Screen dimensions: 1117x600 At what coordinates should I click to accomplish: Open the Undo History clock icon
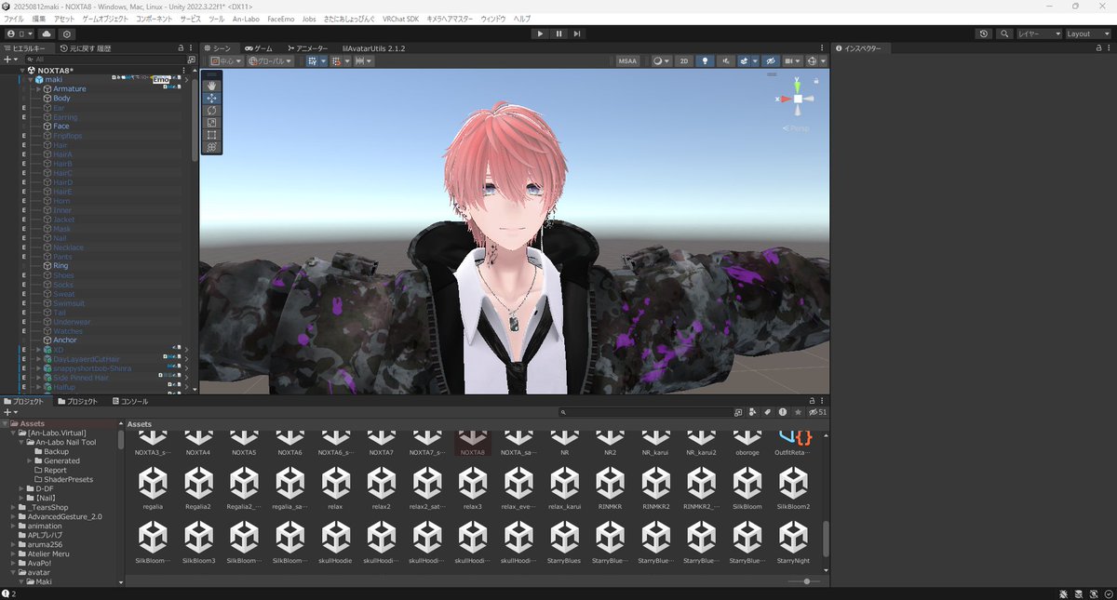click(985, 33)
